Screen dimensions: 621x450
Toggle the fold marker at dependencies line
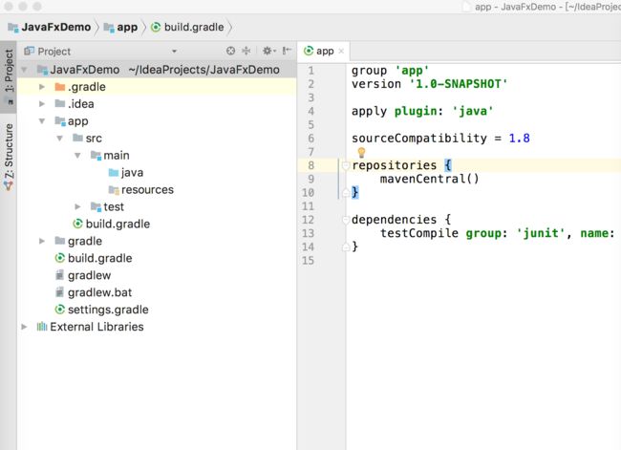pos(345,220)
